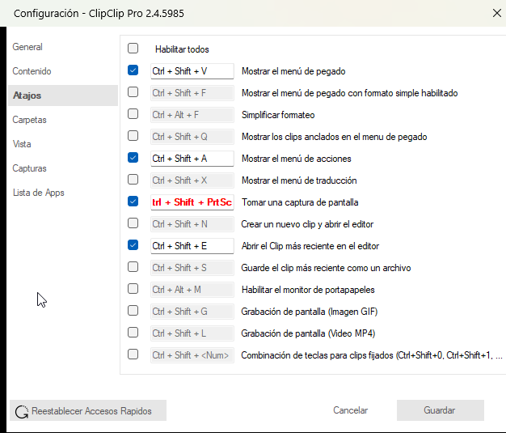Disable 'Tomar una captura de pantalla' checkbox

point(133,202)
